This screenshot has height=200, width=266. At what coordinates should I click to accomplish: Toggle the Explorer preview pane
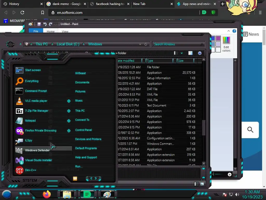[x=190, y=53]
